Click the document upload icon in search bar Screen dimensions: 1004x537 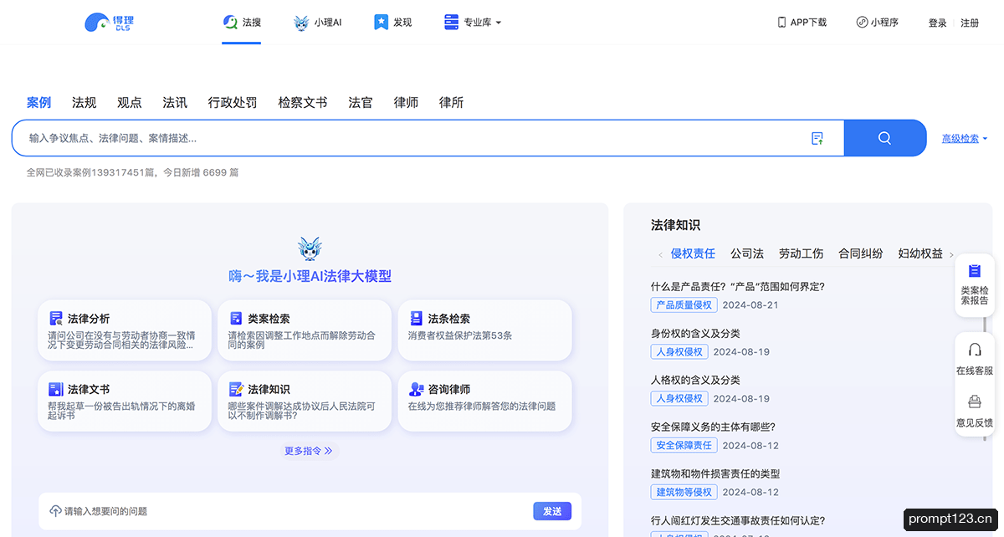(817, 138)
